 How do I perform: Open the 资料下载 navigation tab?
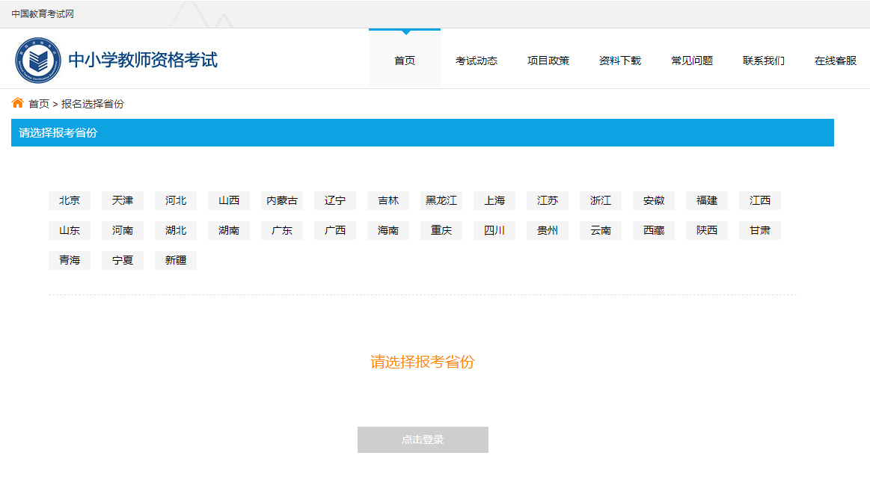click(619, 61)
